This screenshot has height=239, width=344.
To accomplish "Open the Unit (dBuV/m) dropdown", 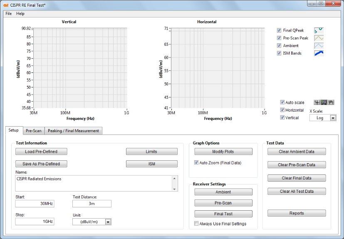I will point(108,222).
